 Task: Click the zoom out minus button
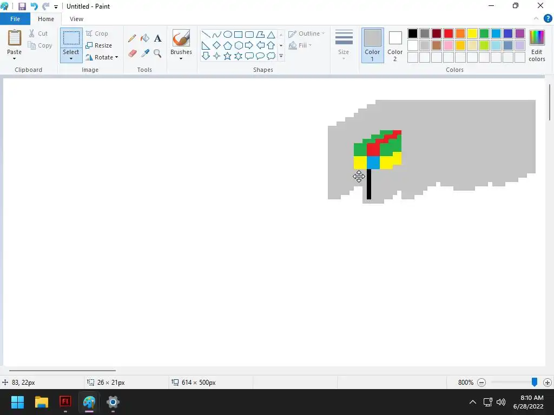[x=481, y=383]
